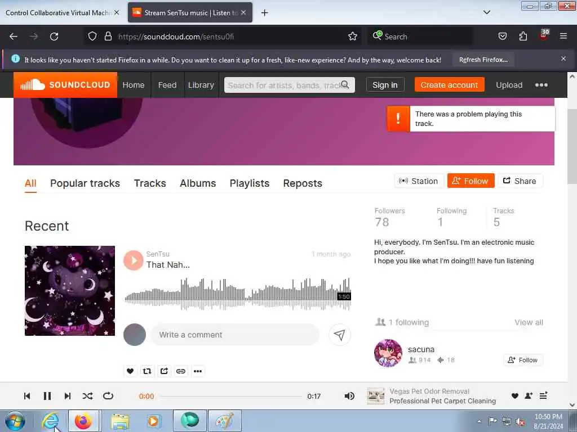
Task: Select Playlists tab
Action: click(250, 183)
